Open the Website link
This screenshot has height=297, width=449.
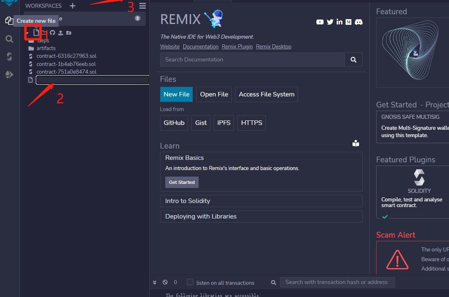point(170,47)
